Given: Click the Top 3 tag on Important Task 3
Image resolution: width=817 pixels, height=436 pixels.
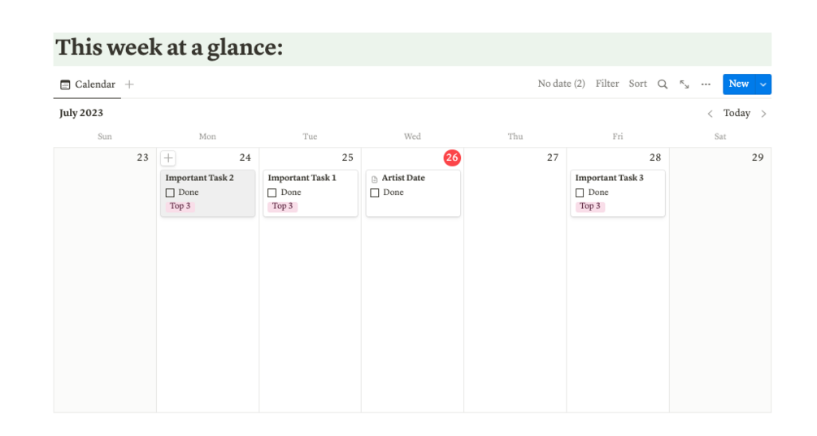Looking at the screenshot, I should (x=590, y=206).
